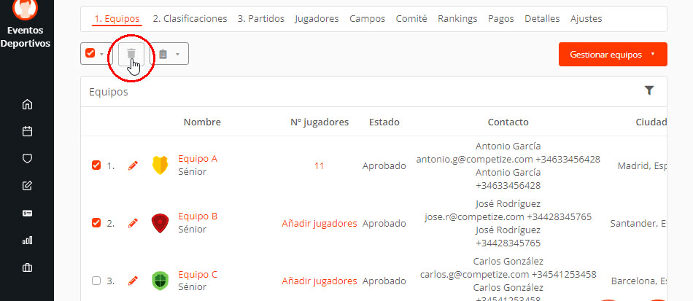Click Equipo C green shield badge
The width and height of the screenshot is (693, 301).
[160, 281]
